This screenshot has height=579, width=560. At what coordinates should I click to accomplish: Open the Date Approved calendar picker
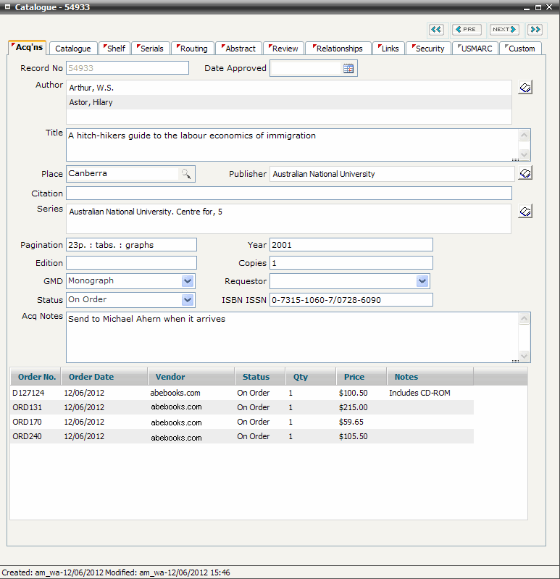point(348,69)
